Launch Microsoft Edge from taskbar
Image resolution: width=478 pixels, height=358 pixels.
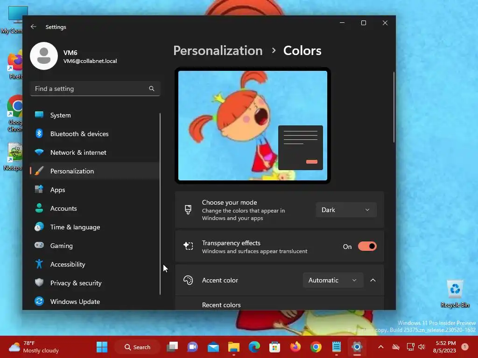(x=254, y=347)
